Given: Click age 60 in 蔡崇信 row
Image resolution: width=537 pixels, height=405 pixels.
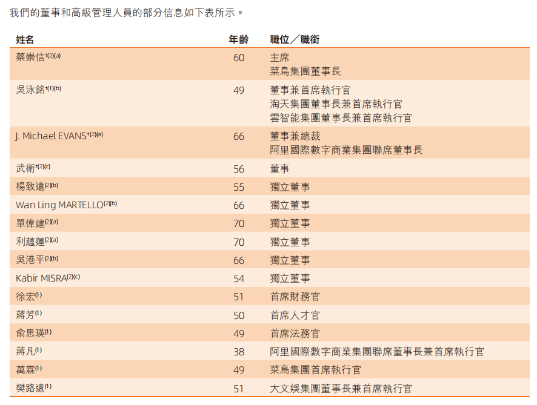Looking at the screenshot, I should pos(239,58).
